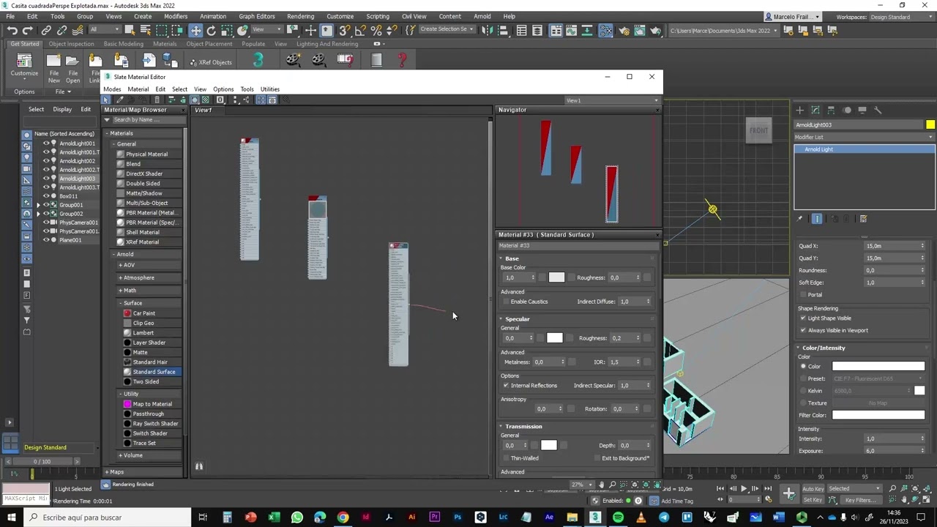This screenshot has width=937, height=527.
Task: Open Google Chrome from the taskbar
Action: [343, 517]
